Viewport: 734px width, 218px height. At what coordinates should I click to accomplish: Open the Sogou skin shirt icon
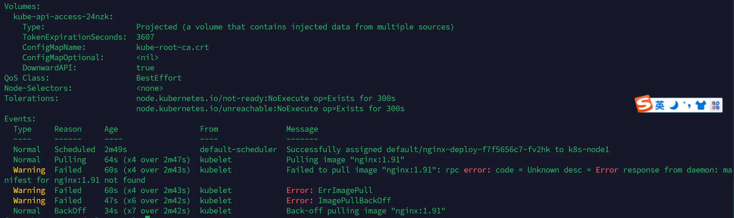tap(701, 105)
